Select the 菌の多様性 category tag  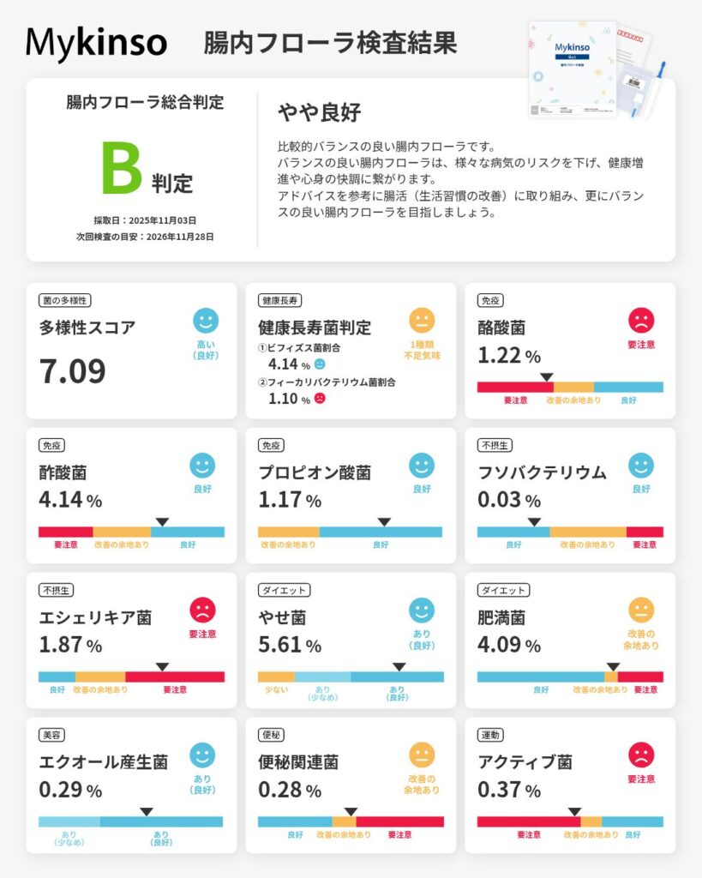pos(65,301)
